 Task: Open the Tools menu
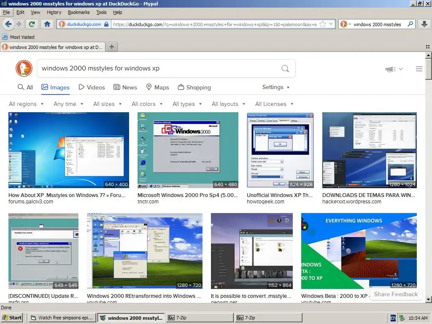pyautogui.click(x=101, y=12)
